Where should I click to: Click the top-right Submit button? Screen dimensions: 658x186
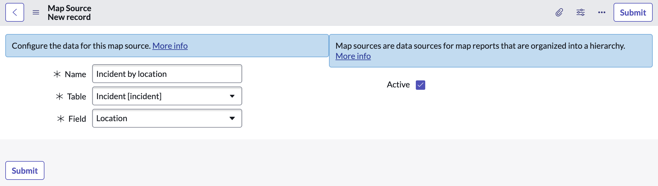(x=632, y=12)
